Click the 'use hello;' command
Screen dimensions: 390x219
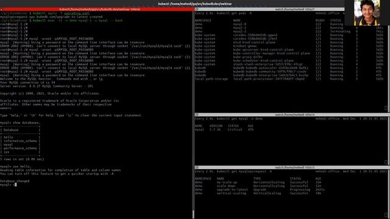coord(22,166)
